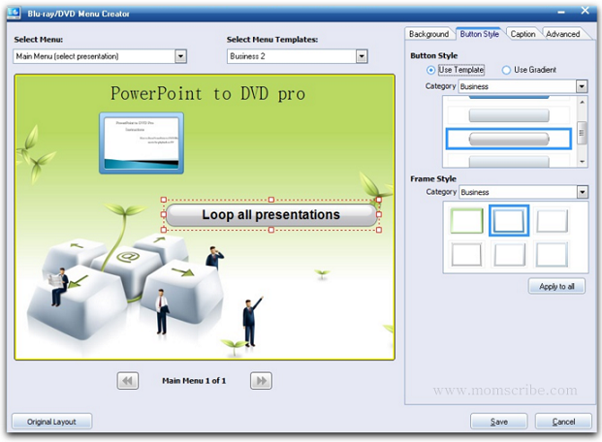Click the Save button

[x=498, y=422]
